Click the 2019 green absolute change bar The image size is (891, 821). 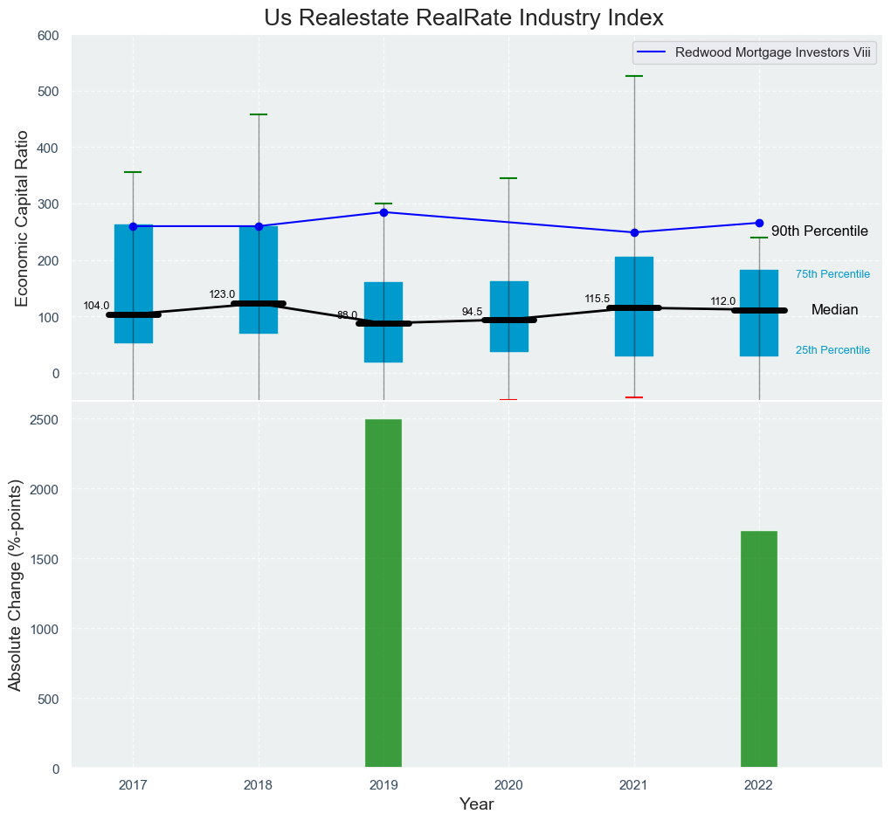click(x=383, y=594)
